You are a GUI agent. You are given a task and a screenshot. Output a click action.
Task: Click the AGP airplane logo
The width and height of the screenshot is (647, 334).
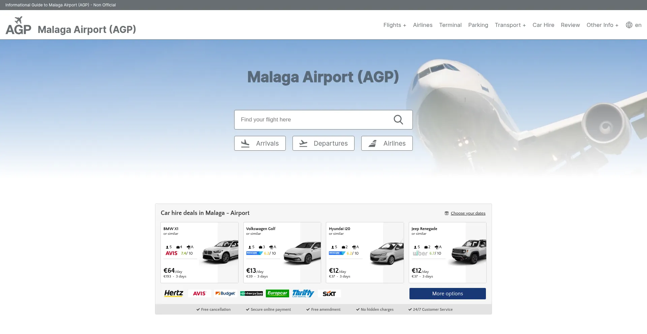point(19,26)
